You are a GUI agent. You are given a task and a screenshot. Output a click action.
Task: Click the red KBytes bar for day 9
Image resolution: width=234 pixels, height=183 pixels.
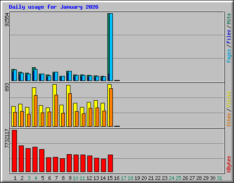pyautogui.click(x=69, y=163)
